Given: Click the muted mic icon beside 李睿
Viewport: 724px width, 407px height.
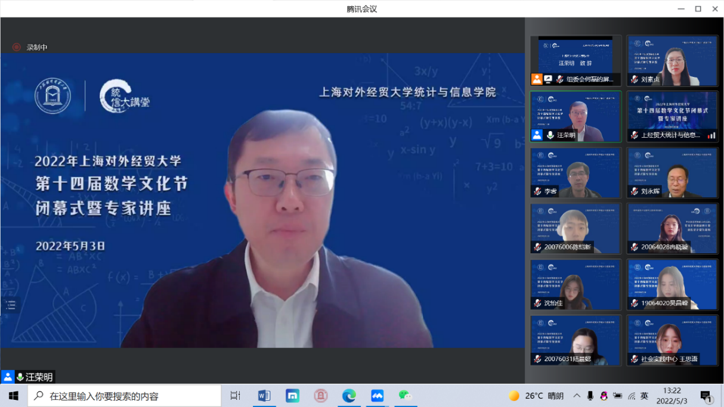Looking at the screenshot, I should (537, 191).
